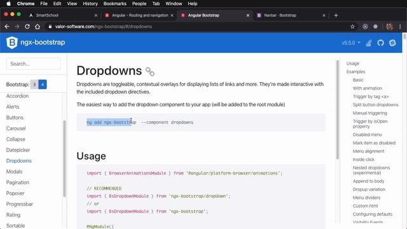Open the Edit menu
Screen dimensions: 407x229
tap(57, 4)
